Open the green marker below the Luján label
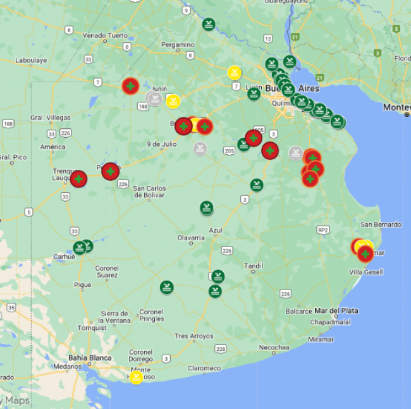This screenshot has height=409, width=411. pyautogui.click(x=254, y=94)
